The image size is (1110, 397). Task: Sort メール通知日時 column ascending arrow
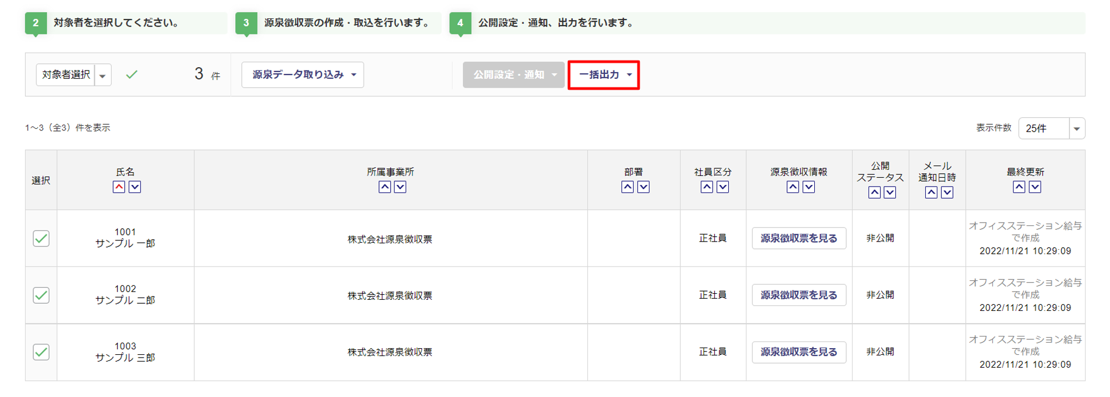coord(931,193)
